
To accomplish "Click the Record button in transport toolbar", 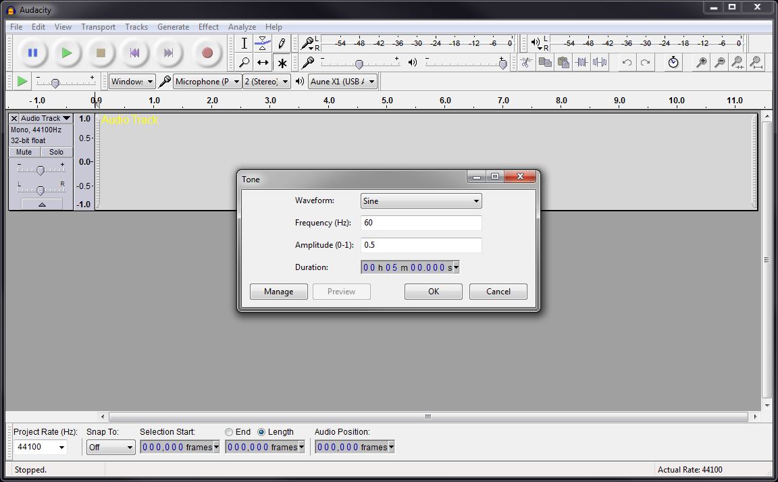I will [x=207, y=53].
